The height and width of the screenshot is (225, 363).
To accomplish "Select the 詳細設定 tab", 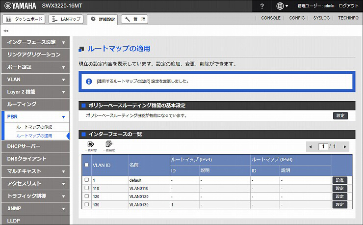I will tap(103, 19).
